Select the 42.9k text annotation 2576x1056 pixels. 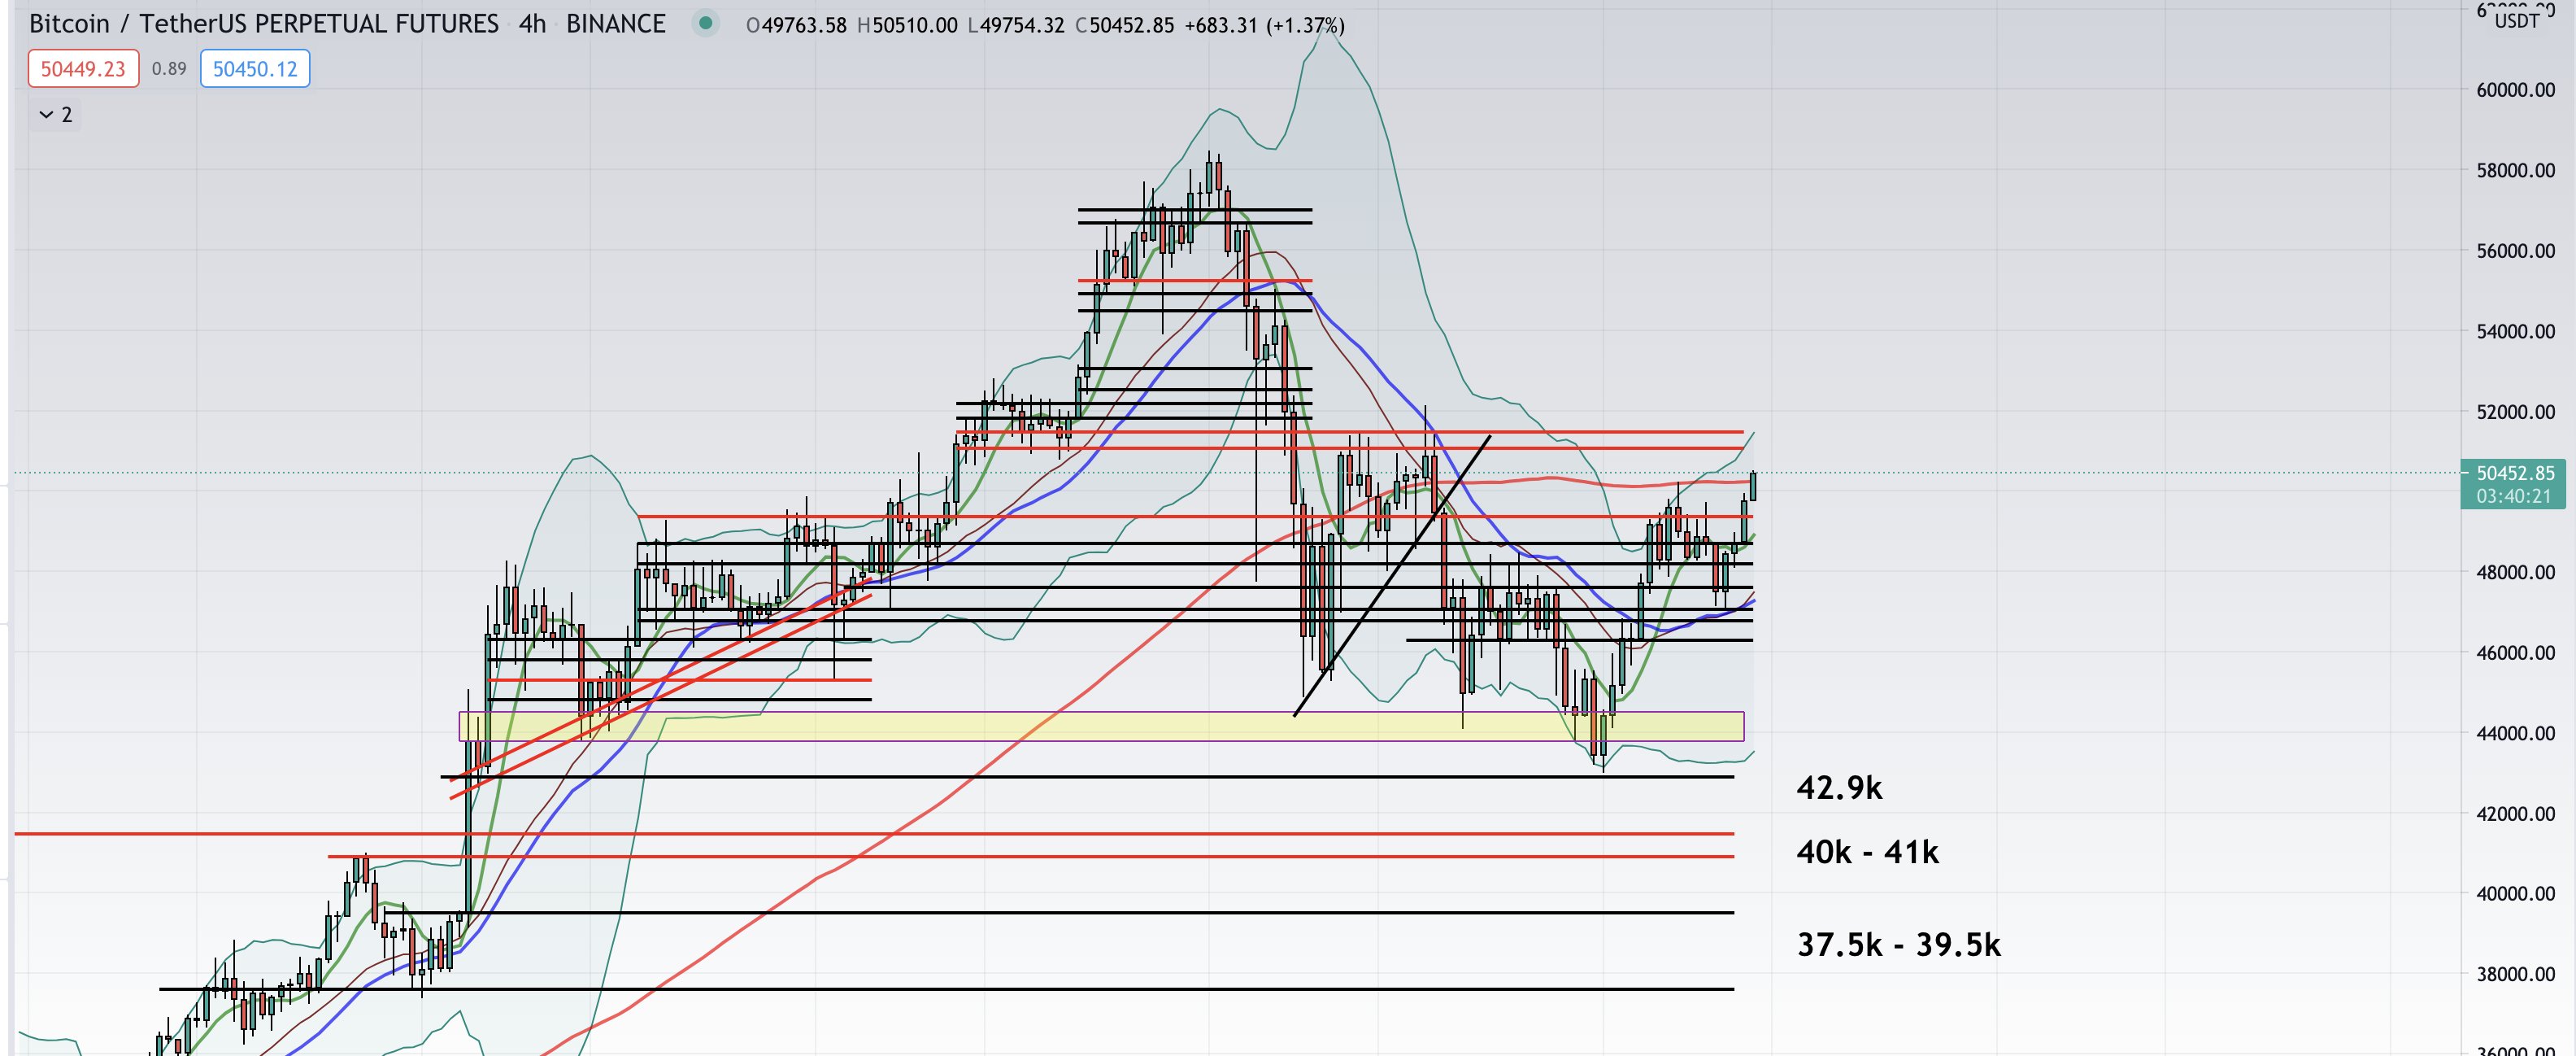(1839, 788)
